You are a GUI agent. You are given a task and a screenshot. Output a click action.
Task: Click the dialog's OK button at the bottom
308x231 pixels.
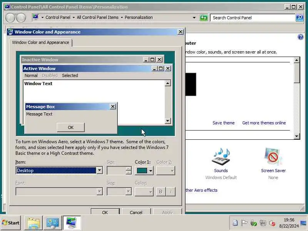click(x=105, y=211)
